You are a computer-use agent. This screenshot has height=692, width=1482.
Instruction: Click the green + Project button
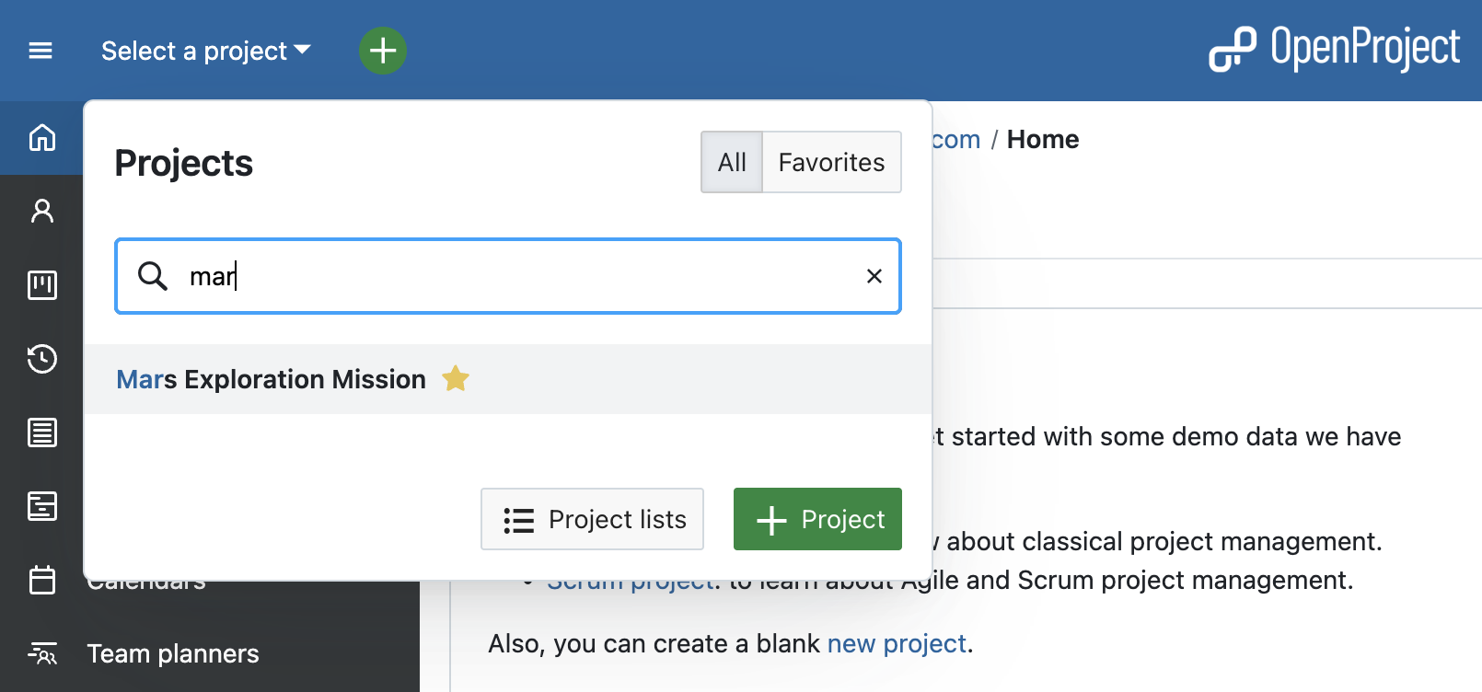click(817, 519)
